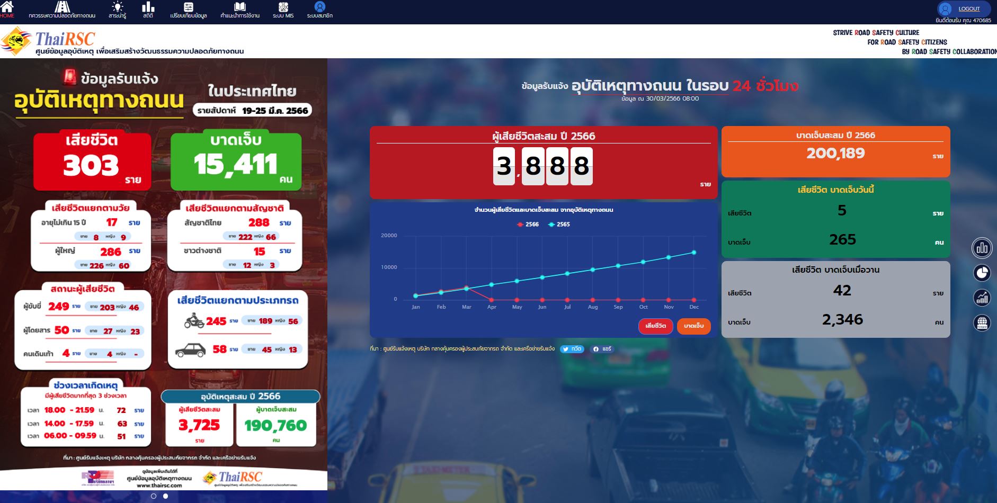The height and width of the screenshot is (503, 997).
Task: Toggle the 2566 series in chart legend
Action: tap(528, 224)
